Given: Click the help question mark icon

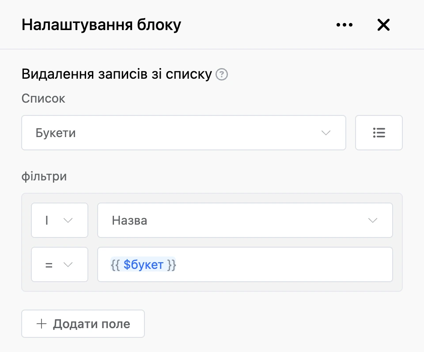Looking at the screenshot, I should (221, 74).
